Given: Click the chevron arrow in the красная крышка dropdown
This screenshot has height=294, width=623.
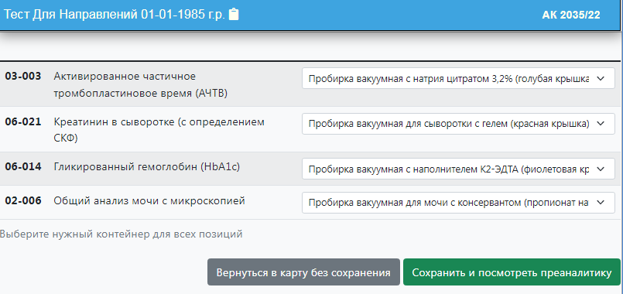Looking at the screenshot, I should [601, 124].
